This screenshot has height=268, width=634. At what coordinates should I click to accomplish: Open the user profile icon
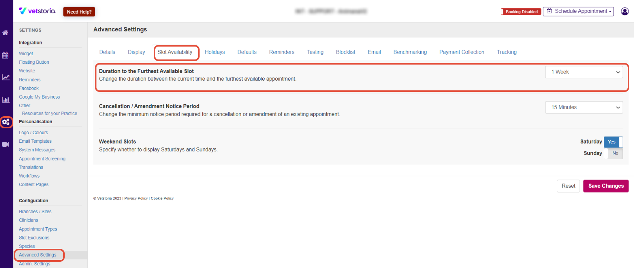point(625,11)
